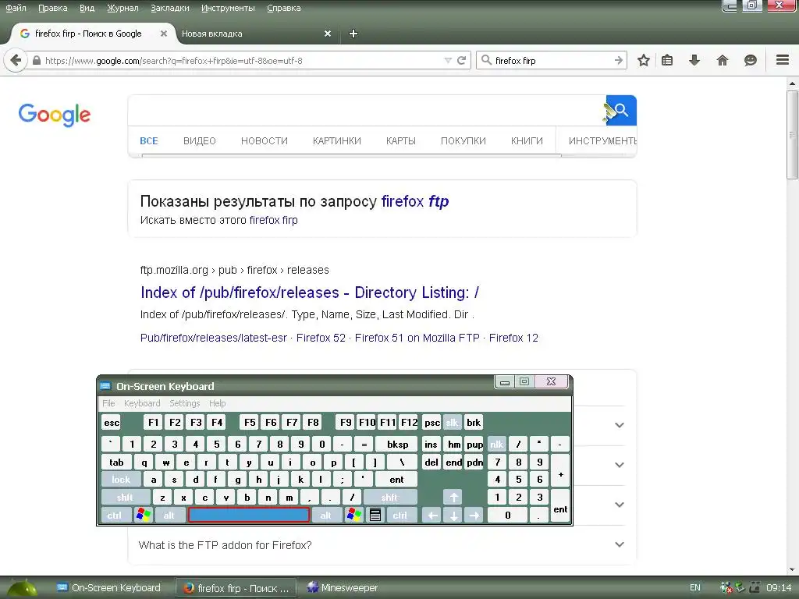The width and height of the screenshot is (799, 599).
Task: Toggle the right shift key on the keyboard
Action: click(390, 497)
